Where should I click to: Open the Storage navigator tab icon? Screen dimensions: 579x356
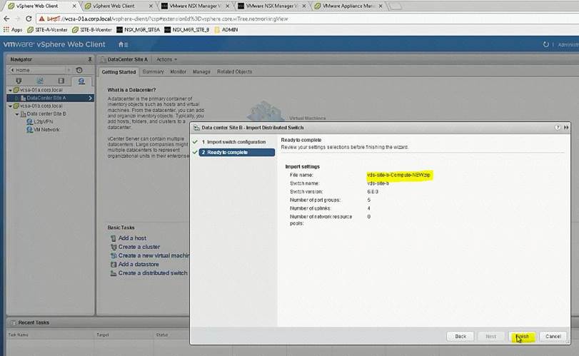[60, 81]
